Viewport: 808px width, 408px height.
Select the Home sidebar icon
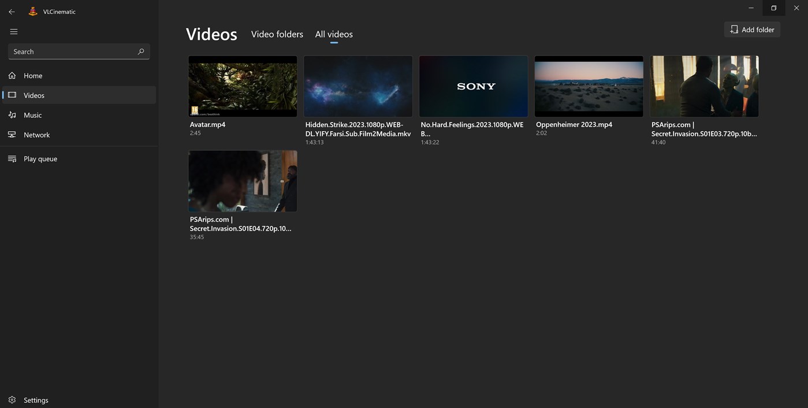[x=12, y=76]
